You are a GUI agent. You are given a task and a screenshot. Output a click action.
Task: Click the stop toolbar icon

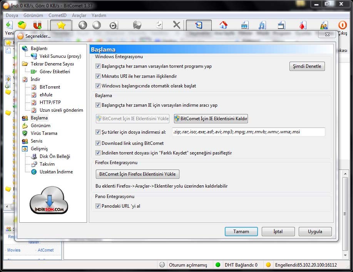tap(97, 25)
